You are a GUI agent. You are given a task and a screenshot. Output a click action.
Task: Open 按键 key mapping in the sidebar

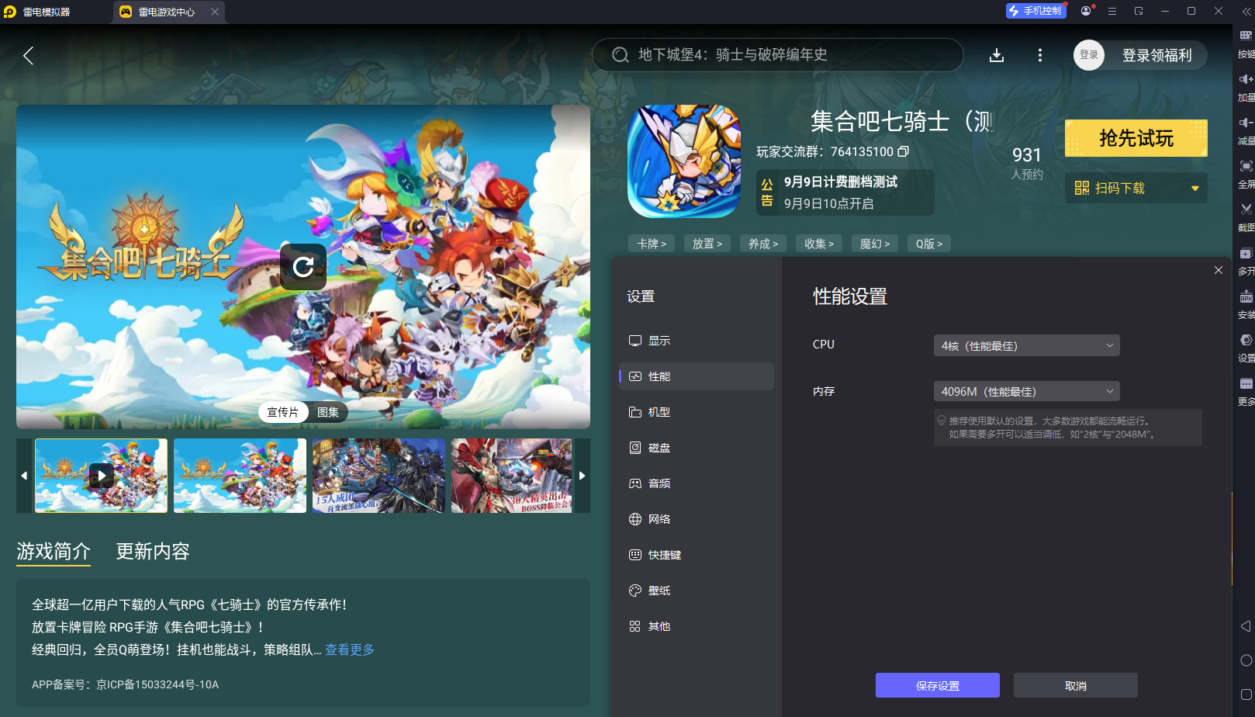(x=1246, y=43)
